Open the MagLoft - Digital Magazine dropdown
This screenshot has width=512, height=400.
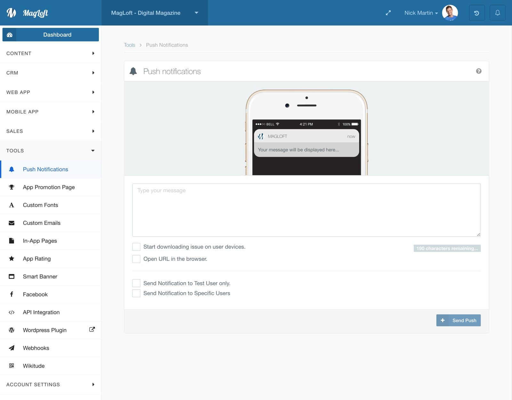point(155,13)
